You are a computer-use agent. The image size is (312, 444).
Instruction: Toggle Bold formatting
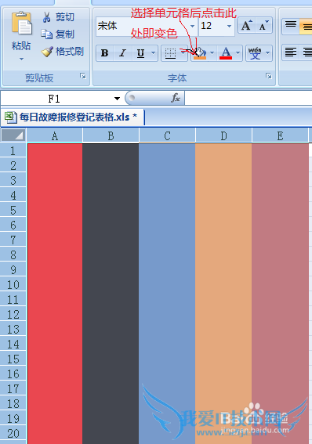[105, 53]
